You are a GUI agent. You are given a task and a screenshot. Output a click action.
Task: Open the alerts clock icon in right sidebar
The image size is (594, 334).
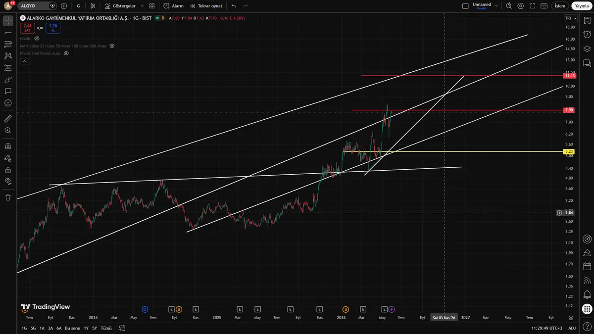coord(587,34)
